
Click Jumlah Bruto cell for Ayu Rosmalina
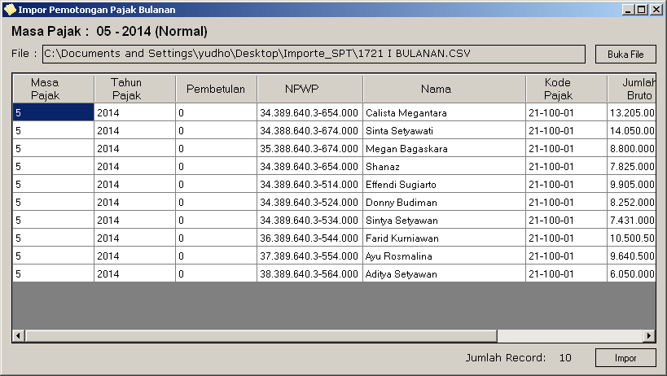631,256
